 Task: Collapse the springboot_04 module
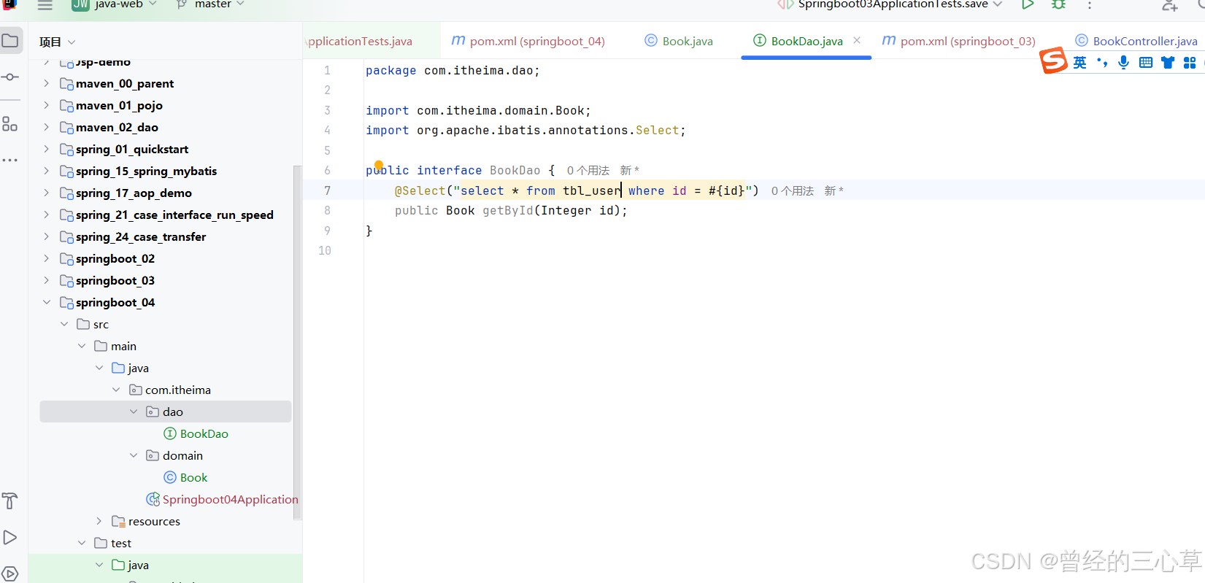click(x=47, y=302)
